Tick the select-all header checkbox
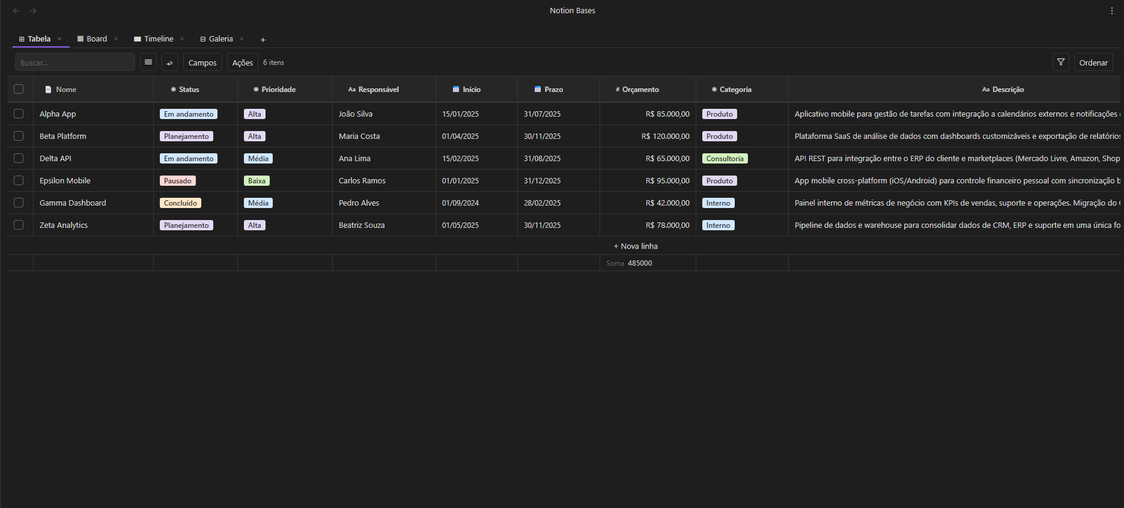This screenshot has width=1124, height=508. pos(19,90)
